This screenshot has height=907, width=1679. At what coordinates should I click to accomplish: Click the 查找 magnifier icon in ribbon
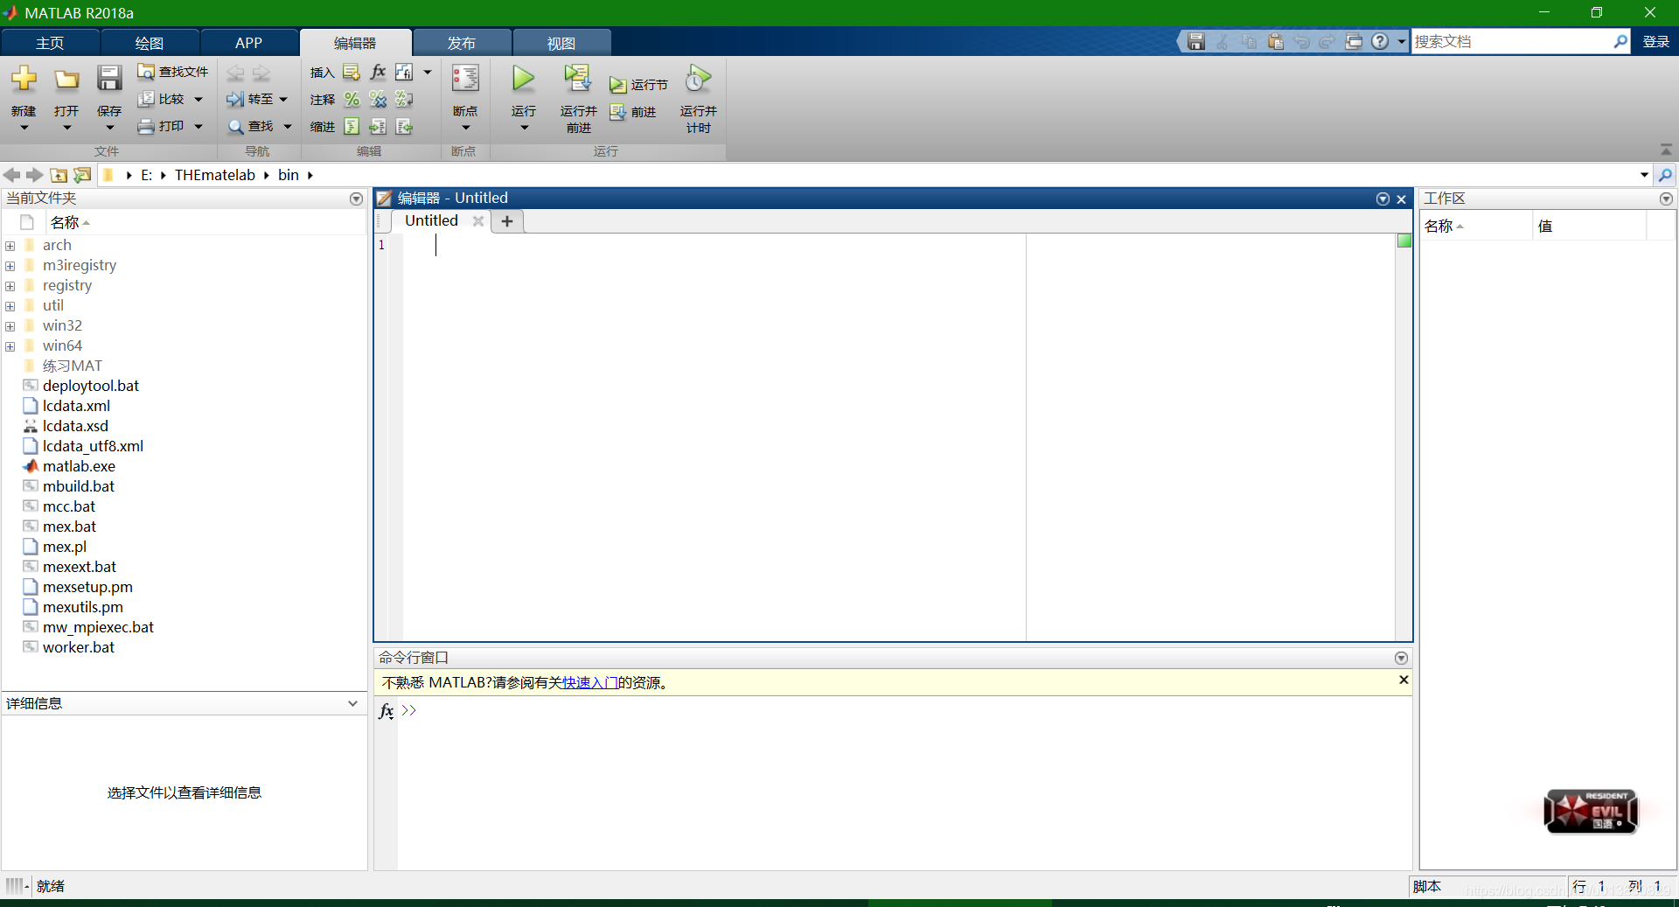tap(235, 127)
